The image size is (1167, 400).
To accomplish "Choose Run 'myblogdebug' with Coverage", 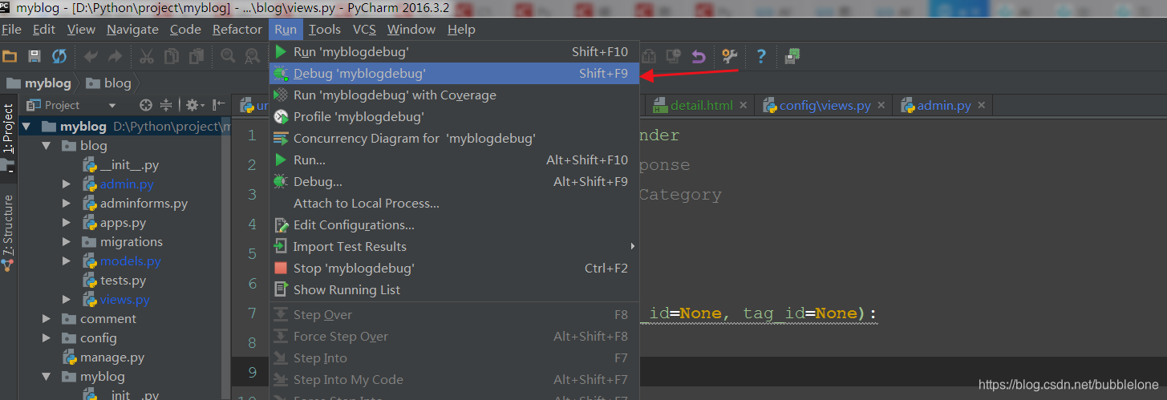I will click(454, 95).
